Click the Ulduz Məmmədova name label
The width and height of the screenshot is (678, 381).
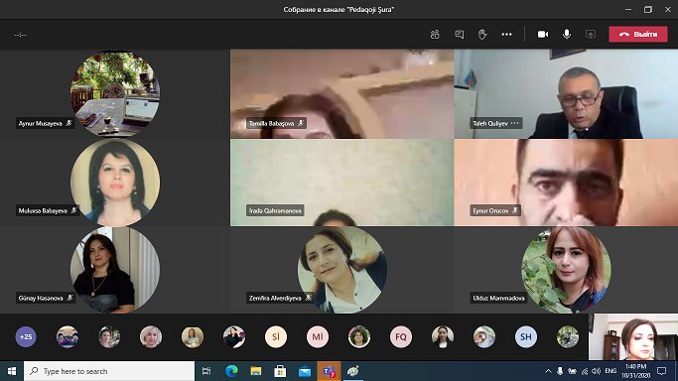tap(498, 298)
